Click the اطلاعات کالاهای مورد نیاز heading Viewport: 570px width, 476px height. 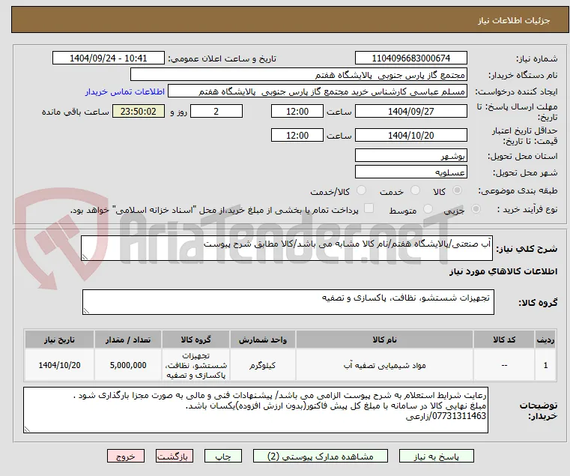[x=503, y=271]
